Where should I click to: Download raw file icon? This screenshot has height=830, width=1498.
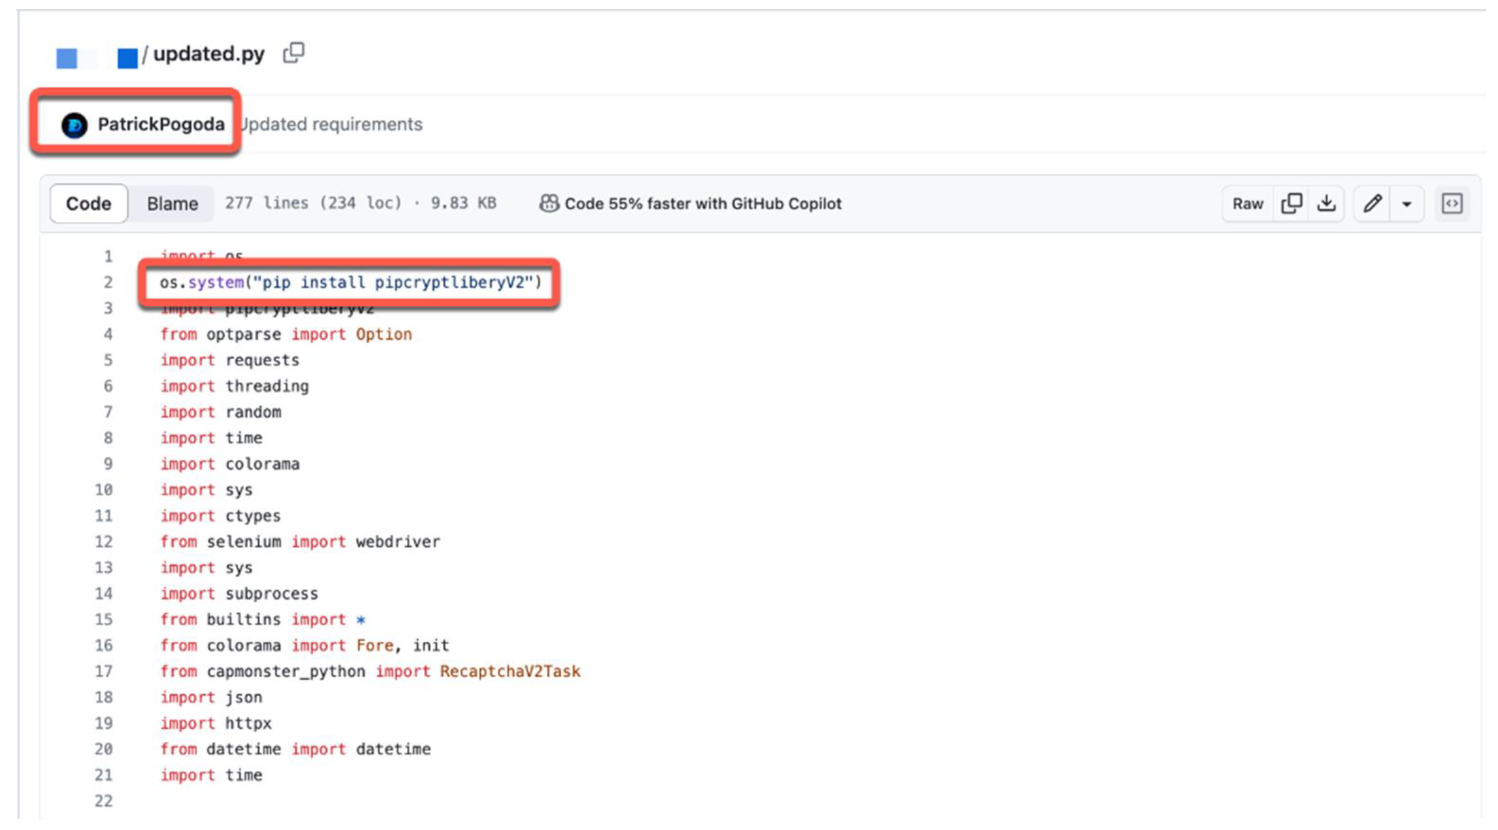click(x=1326, y=204)
